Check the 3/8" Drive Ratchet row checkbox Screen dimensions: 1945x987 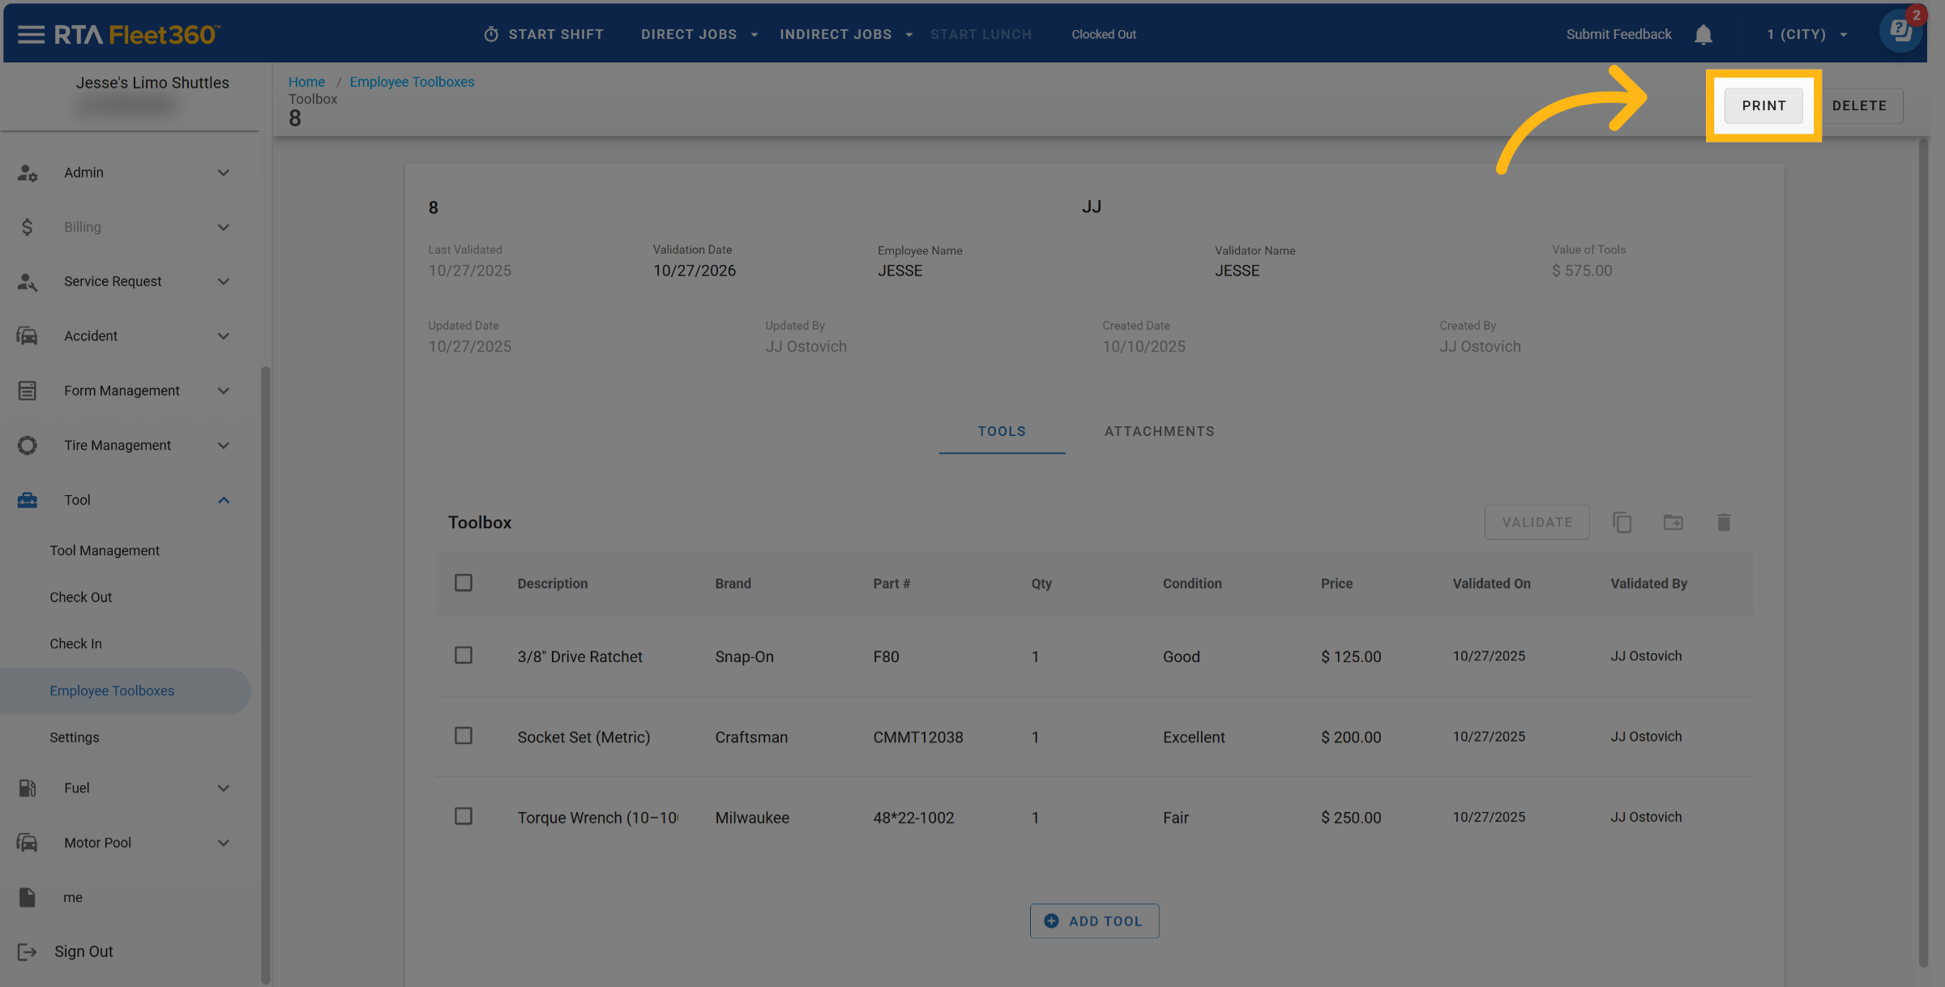pyautogui.click(x=464, y=656)
